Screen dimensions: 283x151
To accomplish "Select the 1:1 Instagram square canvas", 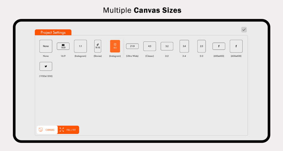I will 80,46.
